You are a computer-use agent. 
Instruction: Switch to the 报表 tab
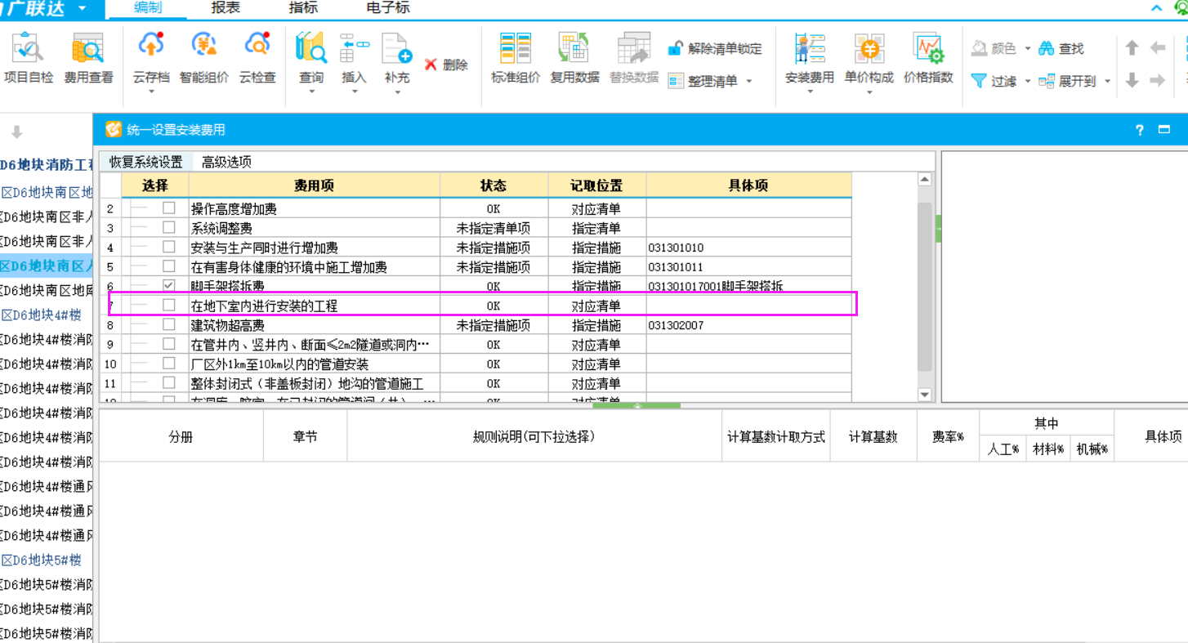[x=225, y=8]
